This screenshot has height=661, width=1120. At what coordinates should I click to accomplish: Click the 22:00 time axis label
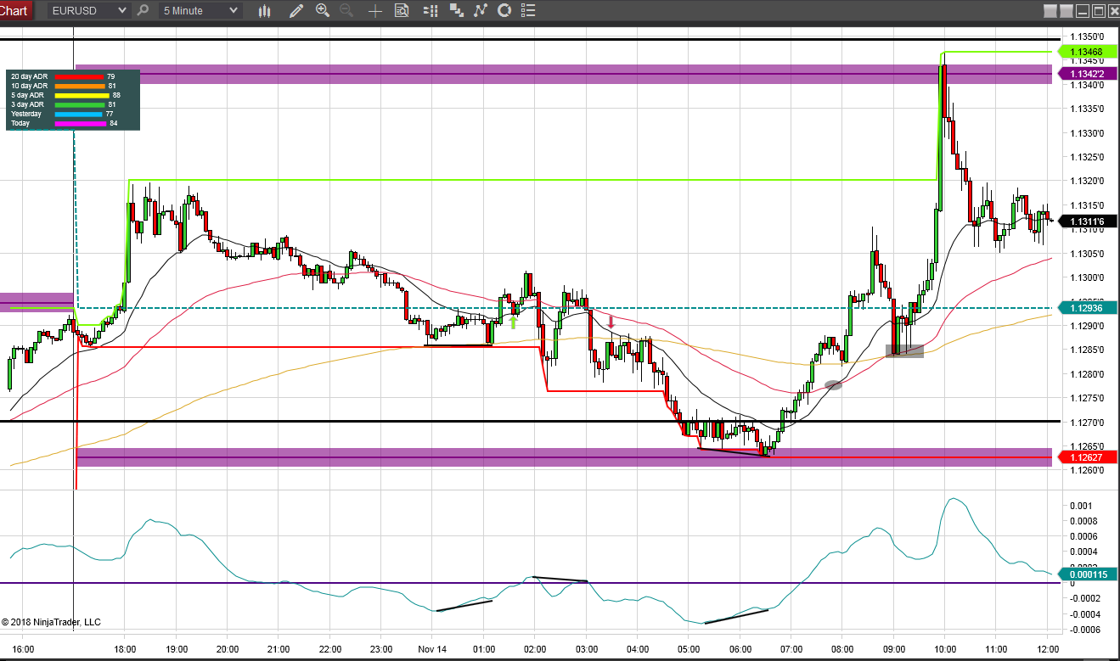coord(329,649)
